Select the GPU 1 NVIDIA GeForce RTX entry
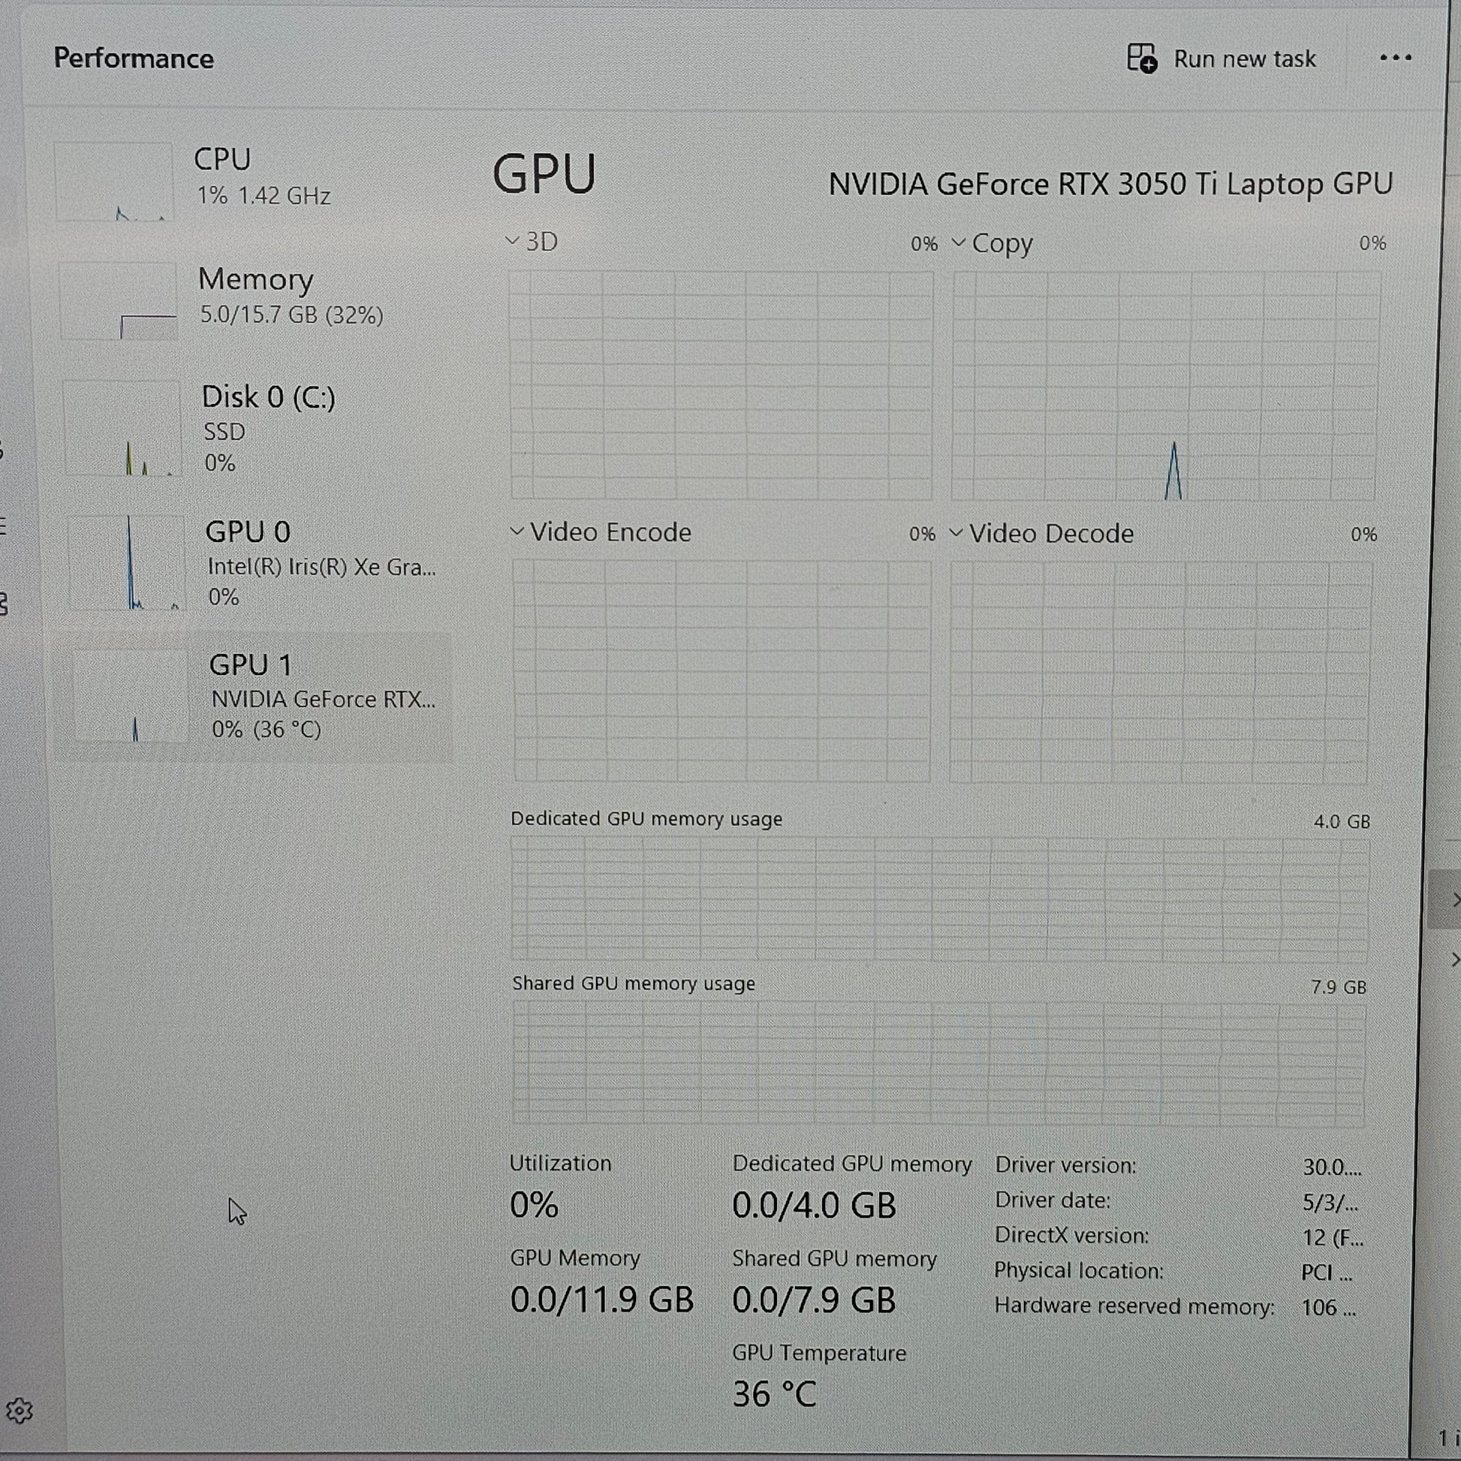 click(253, 697)
